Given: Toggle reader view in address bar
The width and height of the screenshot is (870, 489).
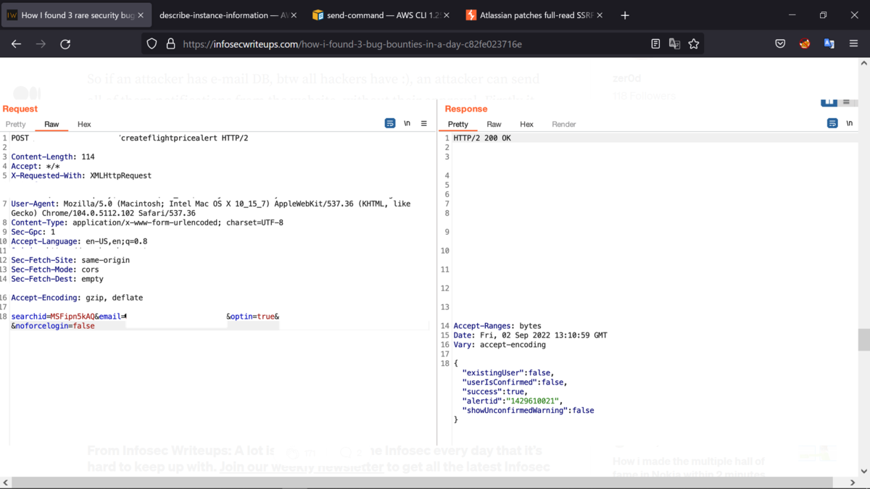Looking at the screenshot, I should (655, 43).
